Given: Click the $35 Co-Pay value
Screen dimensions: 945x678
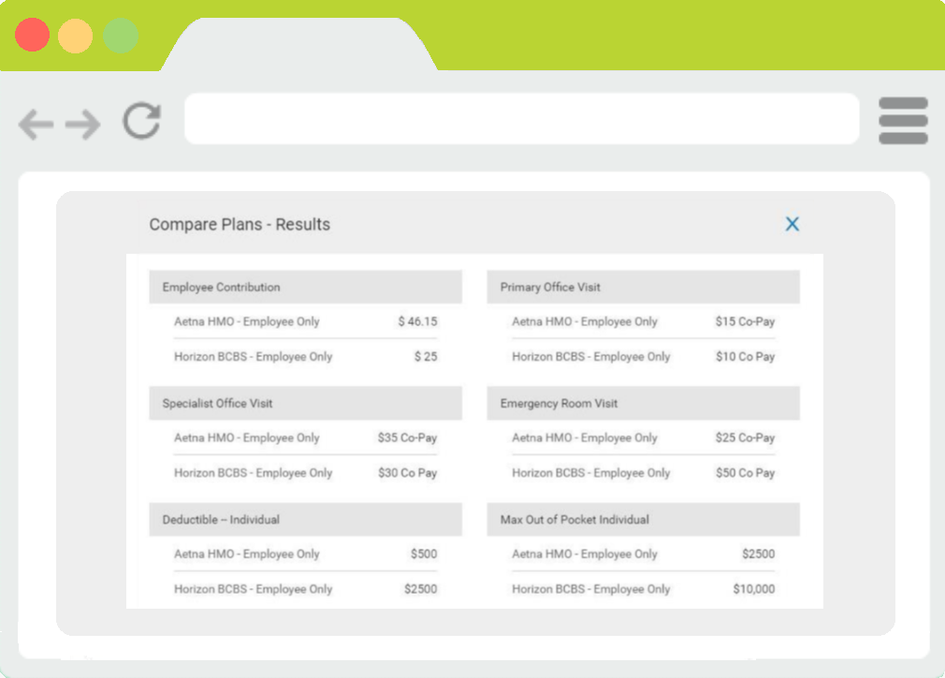Looking at the screenshot, I should point(407,438).
